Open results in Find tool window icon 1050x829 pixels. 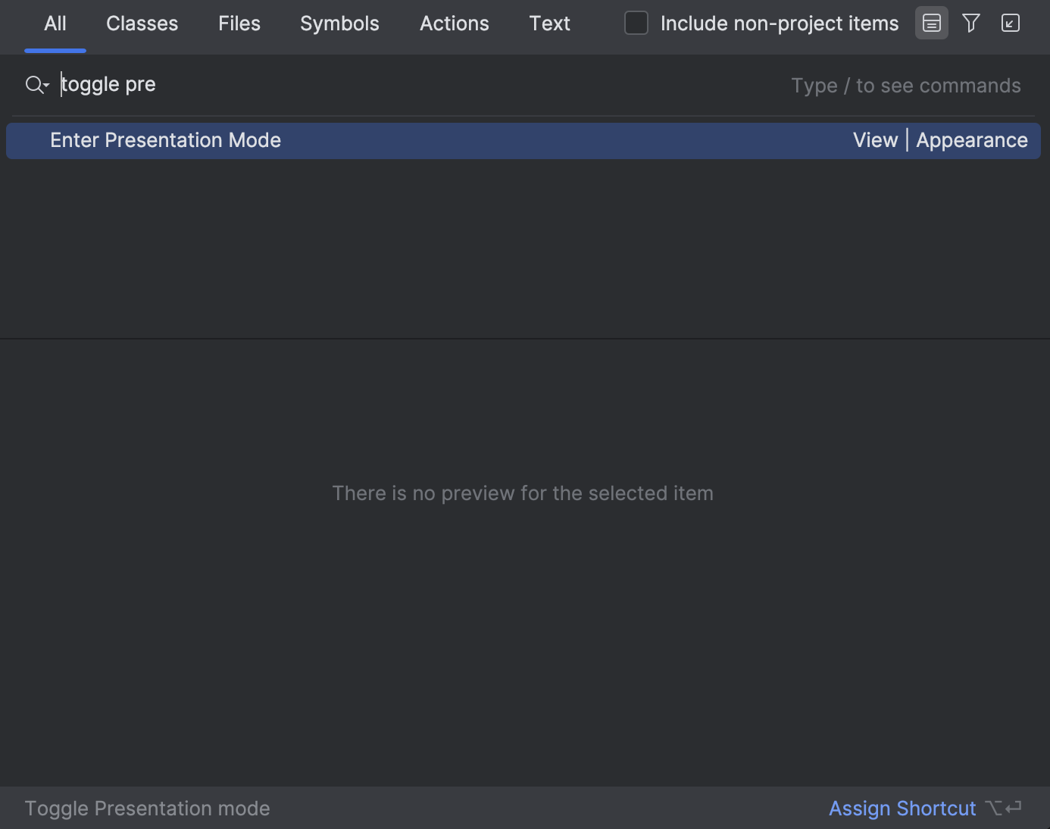pos(1010,23)
